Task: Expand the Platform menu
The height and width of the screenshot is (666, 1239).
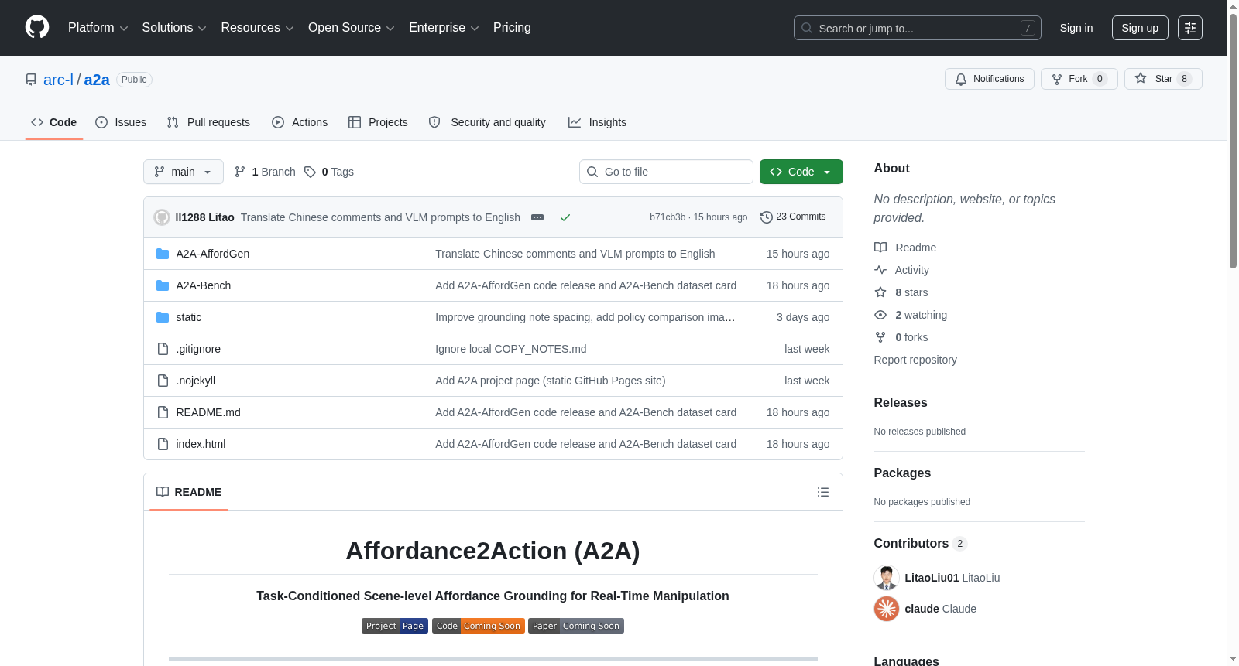Action: [98, 28]
